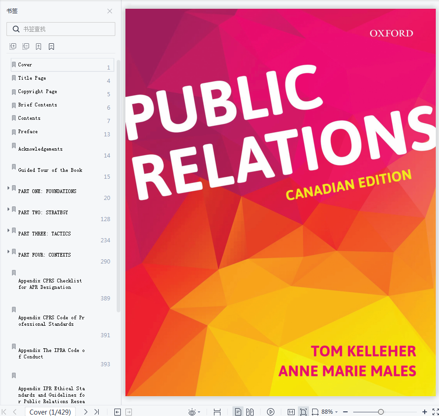Viewport: 439px width, 416px height.
Task: Click the page number field Cover (1/429)
Action: [50, 412]
